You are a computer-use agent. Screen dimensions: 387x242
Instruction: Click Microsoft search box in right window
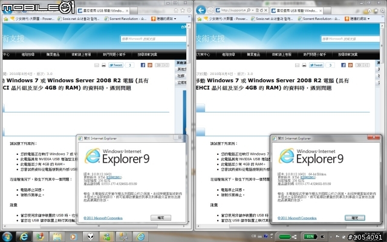[x=351, y=39]
